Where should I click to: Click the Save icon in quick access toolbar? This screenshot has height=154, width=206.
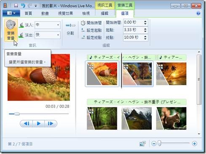[x=16, y=6]
